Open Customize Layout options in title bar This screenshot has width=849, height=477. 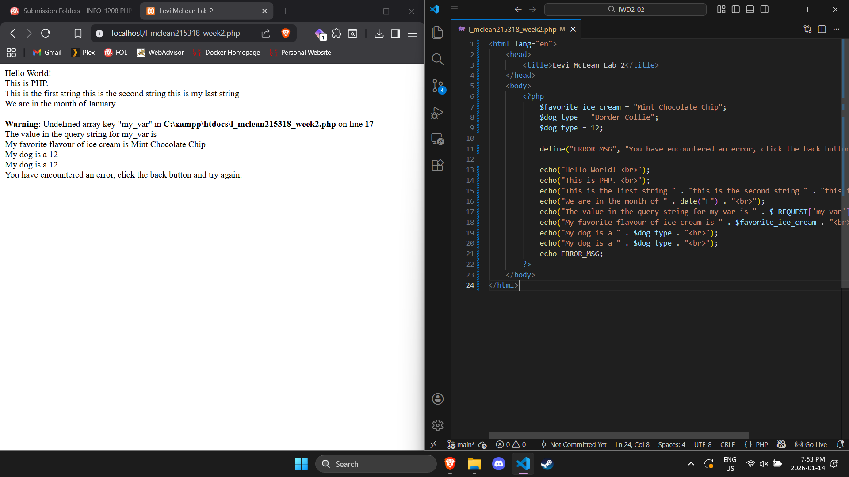pos(721,9)
